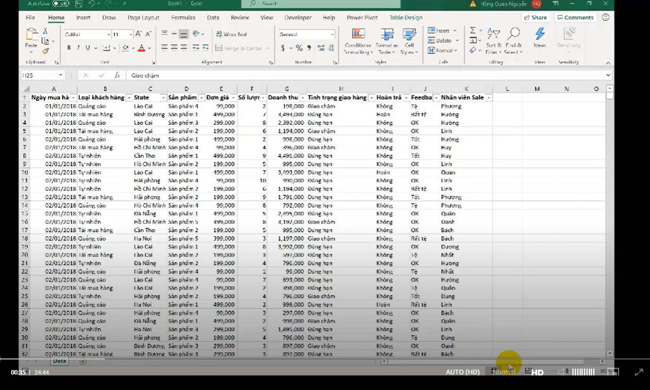This screenshot has height=390, width=650.
Task: Click the AutoSum sigma icon
Action: tap(473, 31)
